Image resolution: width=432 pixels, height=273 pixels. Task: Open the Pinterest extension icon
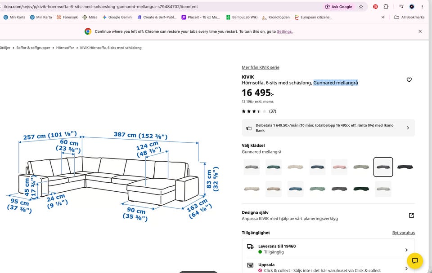click(x=375, y=7)
